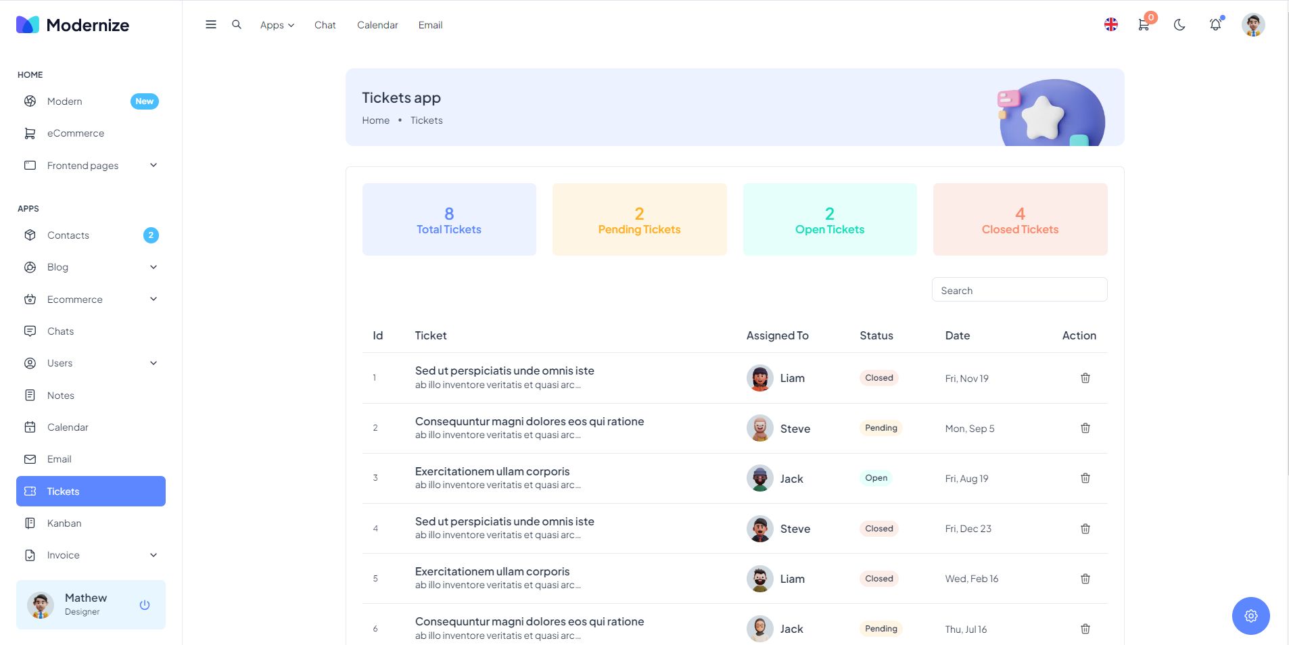1289x645 pixels.
Task: Delete ticket 3 with its trash icon
Action: pos(1085,478)
